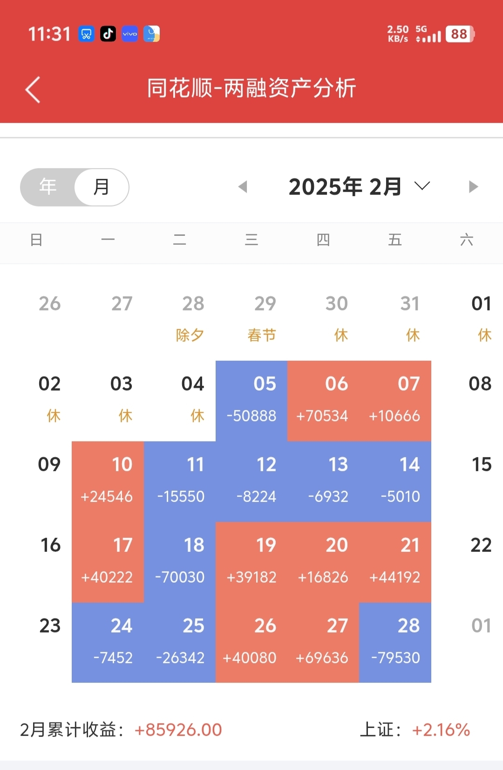The image size is (503, 770).
Task: Tap February 28 cell showing -79530
Action: coord(395,643)
